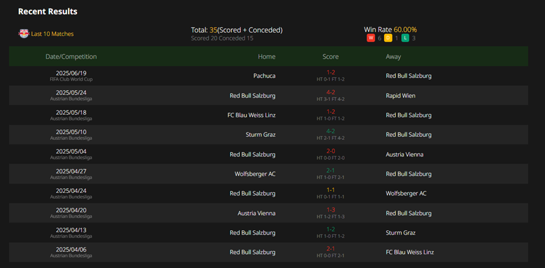This screenshot has width=545, height=268.
Task: Click the 1-1 draw score
Action: click(330, 190)
